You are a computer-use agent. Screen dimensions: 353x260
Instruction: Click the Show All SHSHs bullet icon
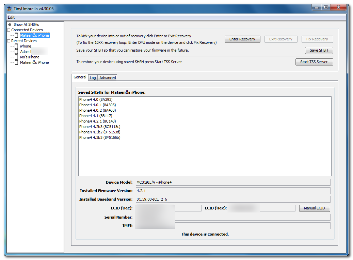10,24
